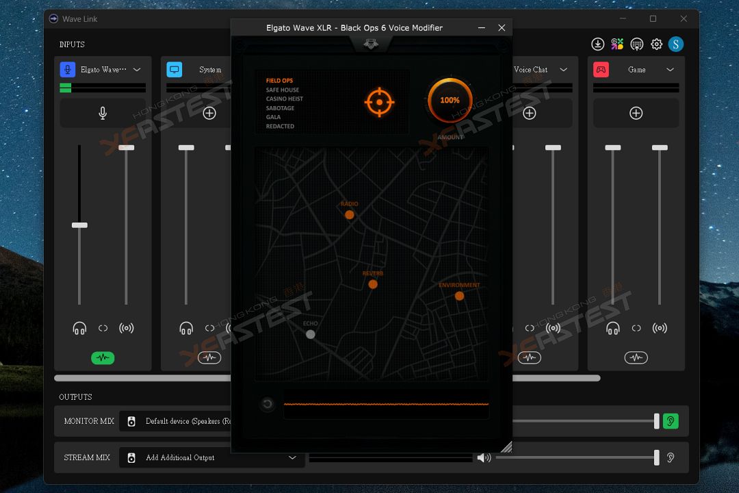The height and width of the screenshot is (493, 739).
Task: Open Monitor Mix Default device dropdown
Action: pos(175,421)
